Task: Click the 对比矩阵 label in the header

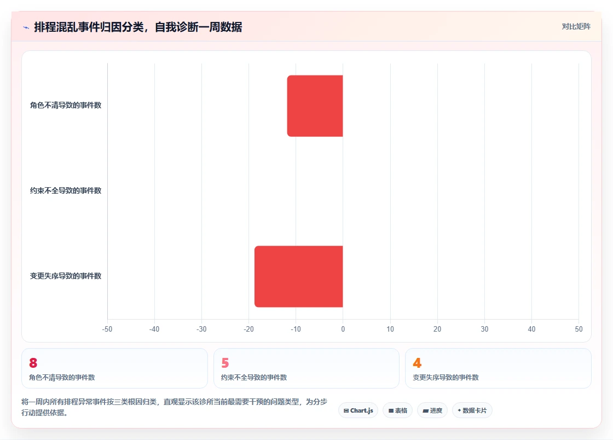Action: click(x=576, y=27)
